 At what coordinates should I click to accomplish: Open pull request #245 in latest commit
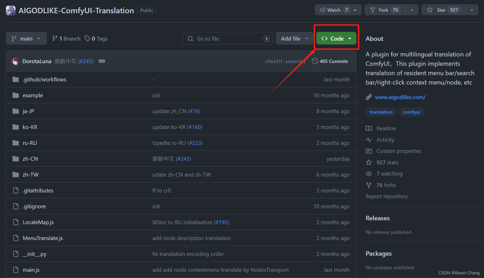click(x=86, y=61)
